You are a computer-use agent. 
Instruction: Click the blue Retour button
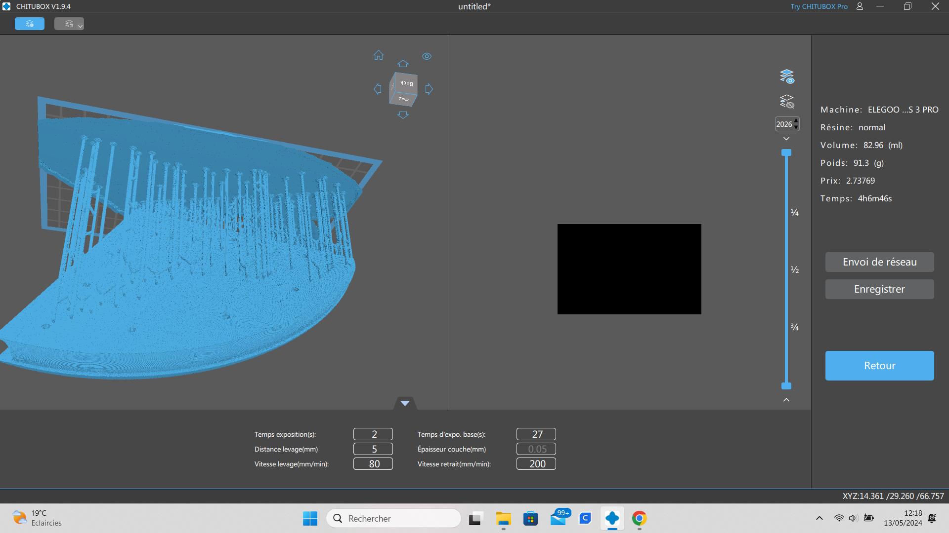pos(880,366)
